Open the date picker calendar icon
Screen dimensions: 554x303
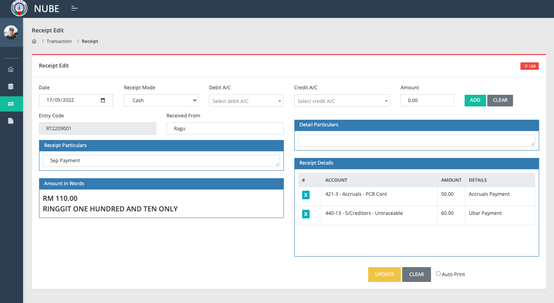tap(103, 100)
